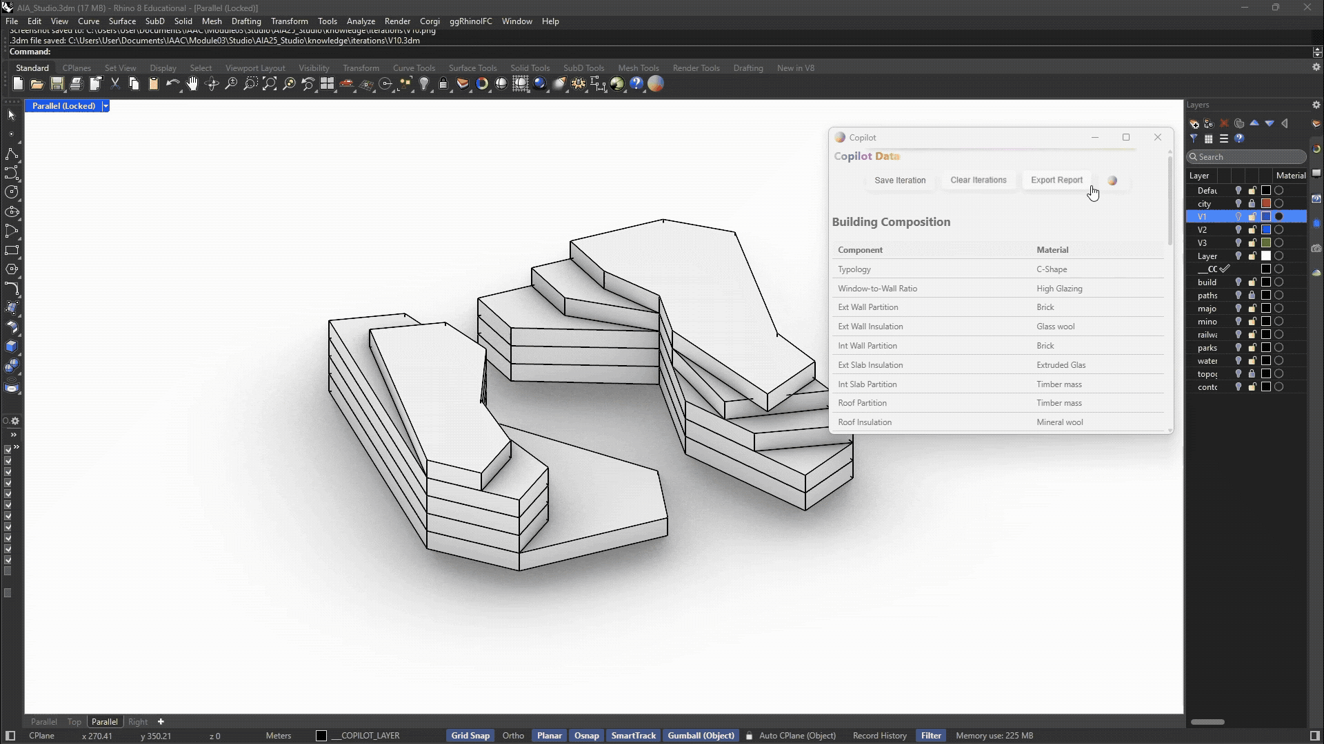Select the Polyline tool in left sidebar
Viewport: 1324px width, 744px height.
12,154
